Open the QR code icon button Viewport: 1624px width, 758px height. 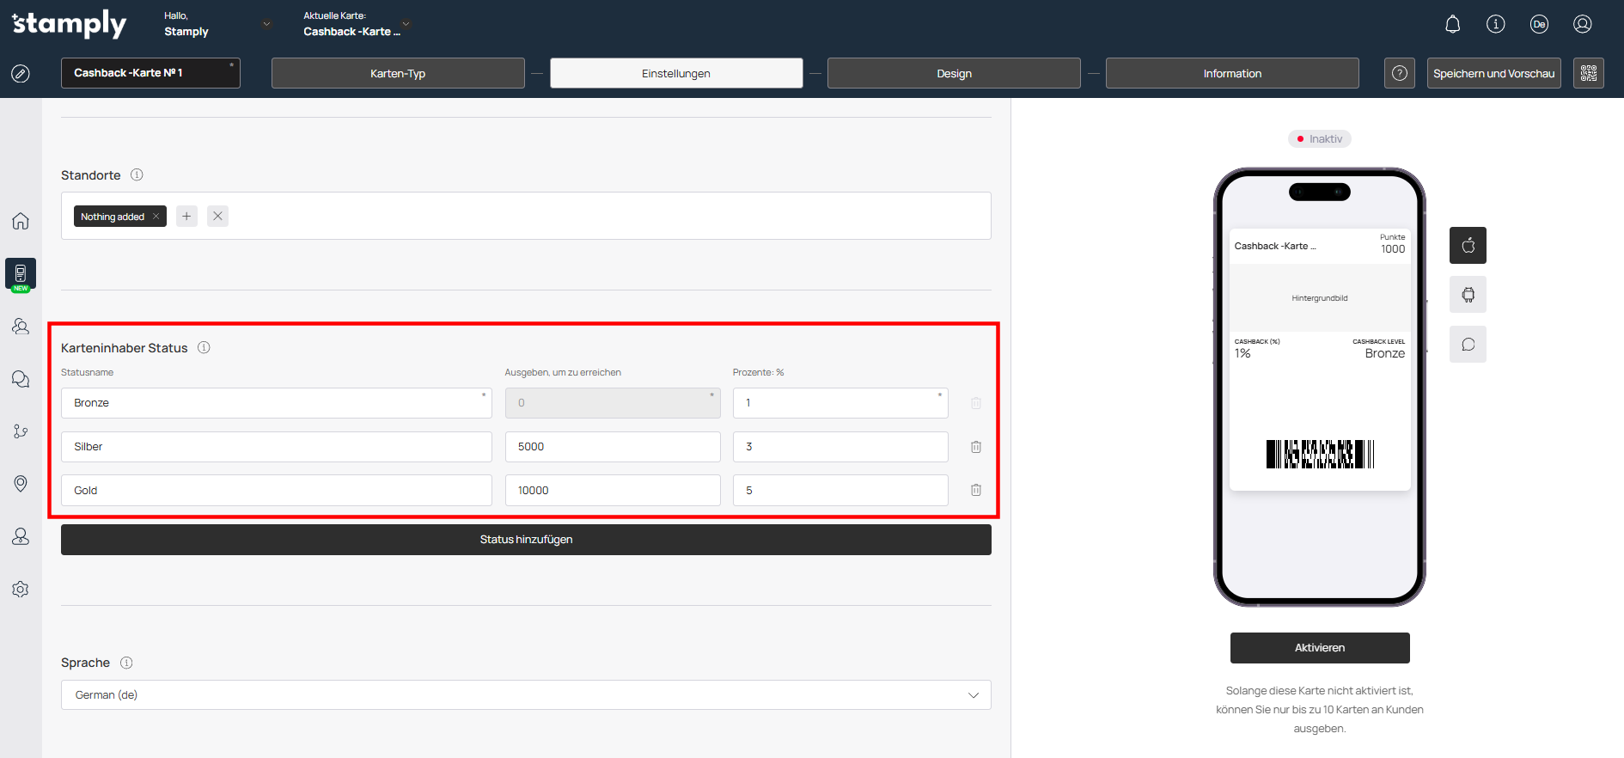click(1588, 73)
